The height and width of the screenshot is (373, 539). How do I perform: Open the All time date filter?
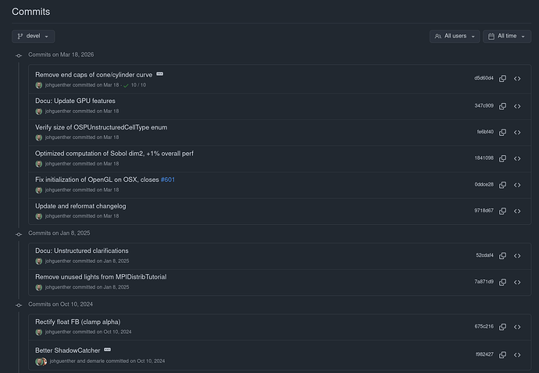(x=507, y=36)
